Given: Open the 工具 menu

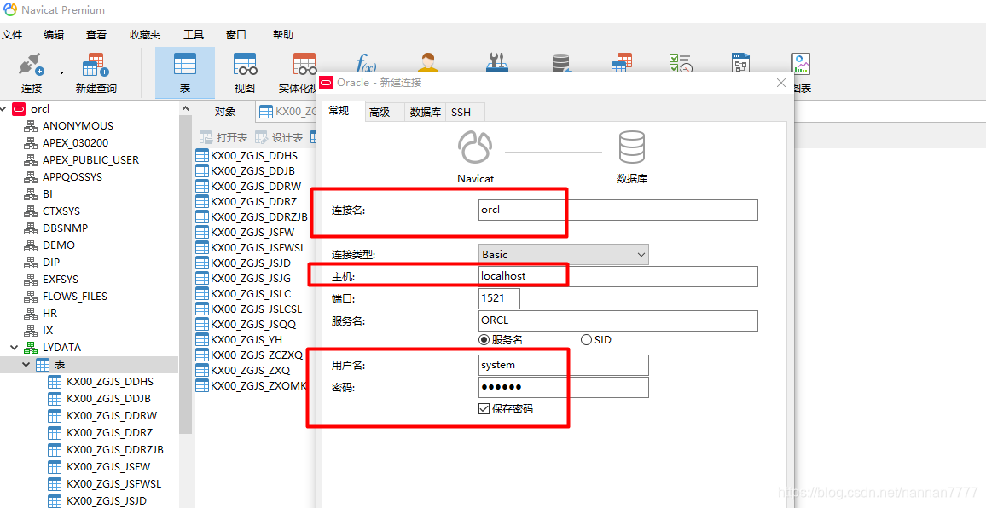Looking at the screenshot, I should point(194,35).
